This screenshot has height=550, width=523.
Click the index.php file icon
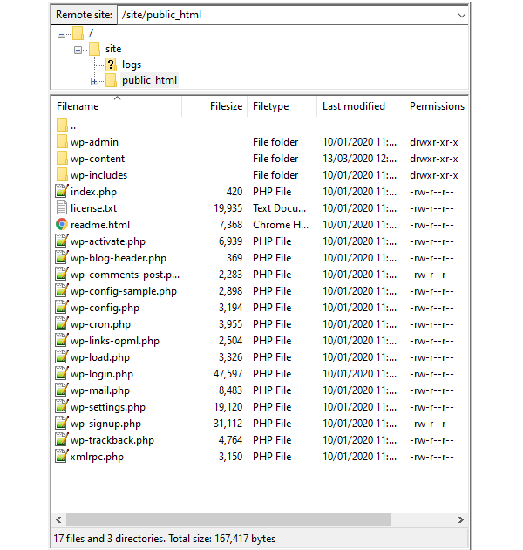coord(61,191)
